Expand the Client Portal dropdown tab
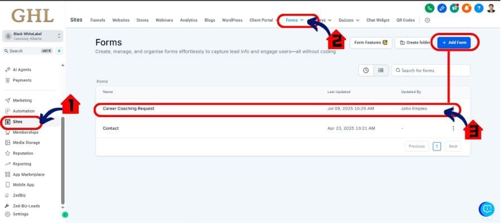 (x=263, y=20)
